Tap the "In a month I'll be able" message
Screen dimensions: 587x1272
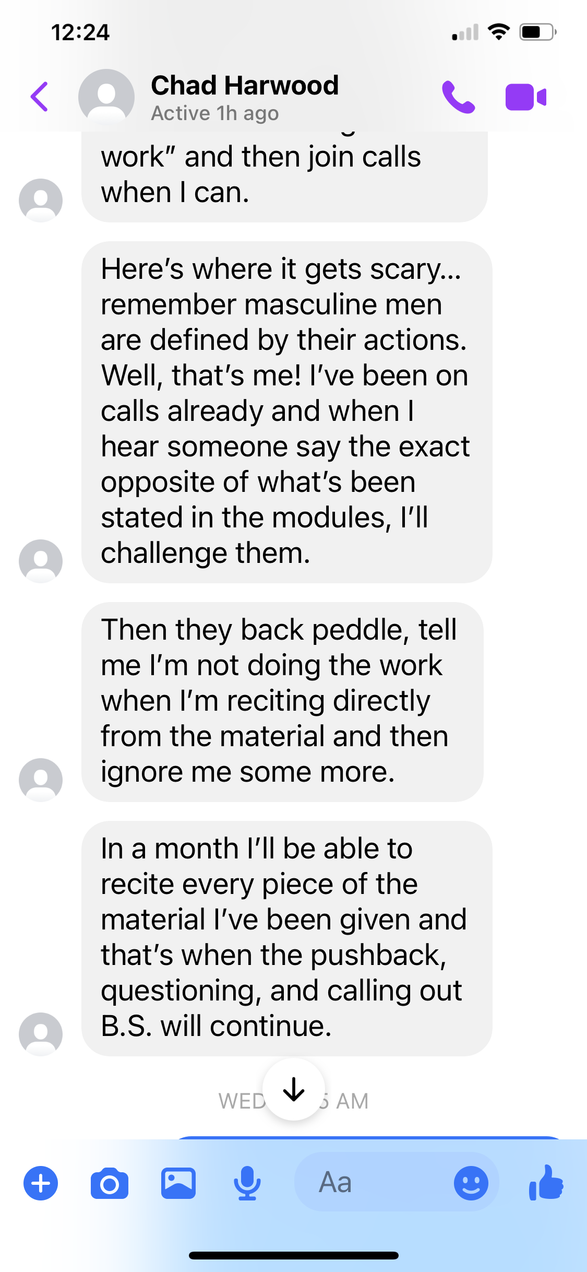tap(286, 938)
